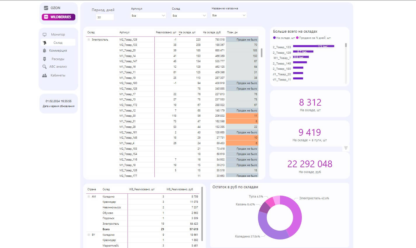Collapse the AM country group
This screenshot has height=248, width=416.
[89, 197]
